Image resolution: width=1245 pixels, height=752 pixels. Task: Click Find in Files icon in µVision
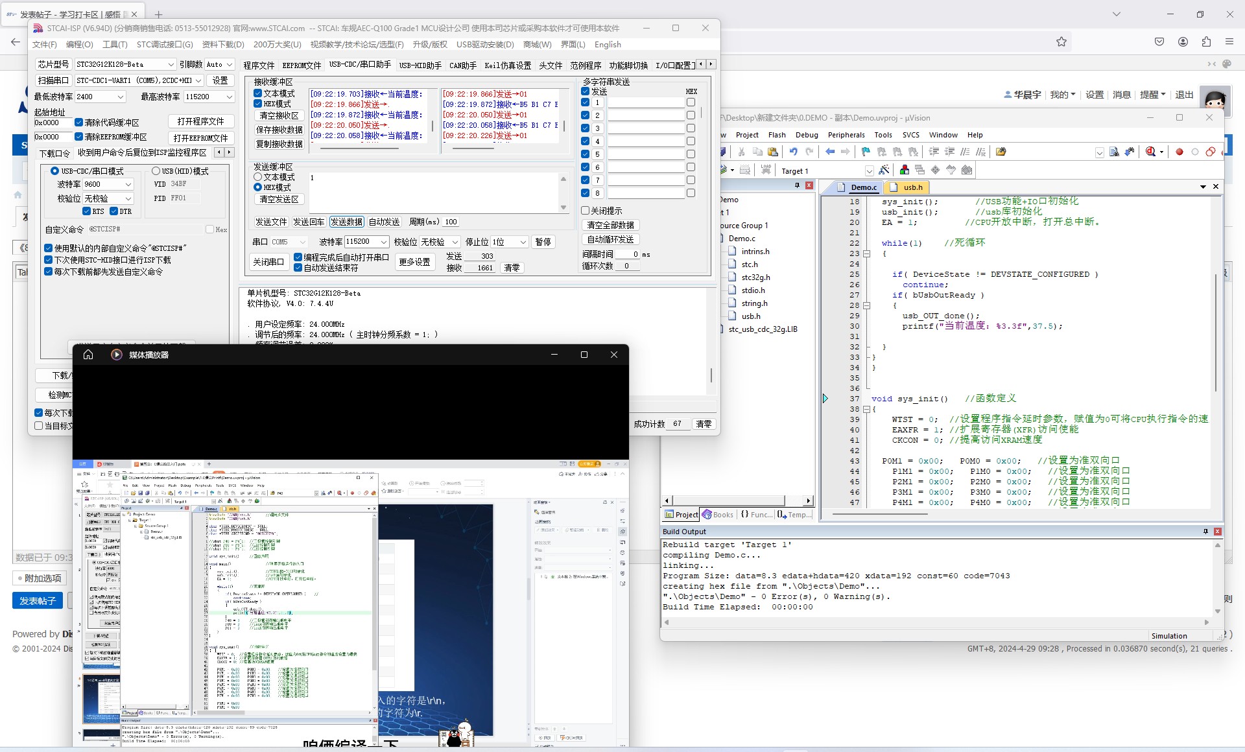pyautogui.click(x=1114, y=152)
